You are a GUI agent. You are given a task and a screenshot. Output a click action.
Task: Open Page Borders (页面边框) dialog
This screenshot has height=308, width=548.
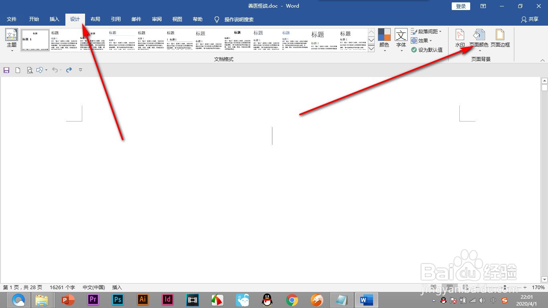[500, 38]
